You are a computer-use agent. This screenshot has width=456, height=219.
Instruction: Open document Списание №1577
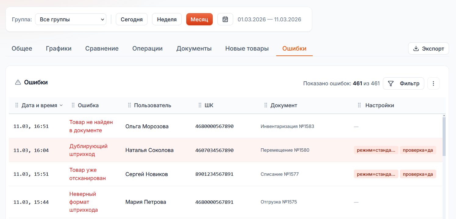click(280, 174)
